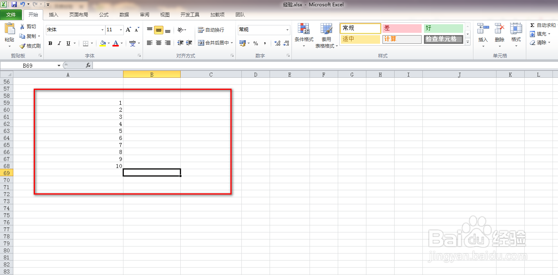Click the AutoSum (自动求和) button

[543, 25]
